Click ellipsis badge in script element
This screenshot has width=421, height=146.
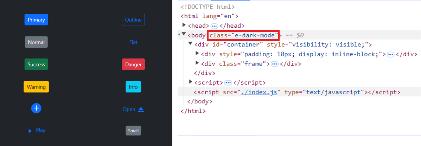point(228,83)
